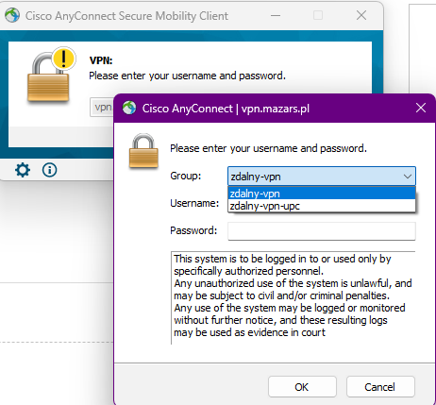
Task: Click the yellow warning padlock icon
Action: 50,75
